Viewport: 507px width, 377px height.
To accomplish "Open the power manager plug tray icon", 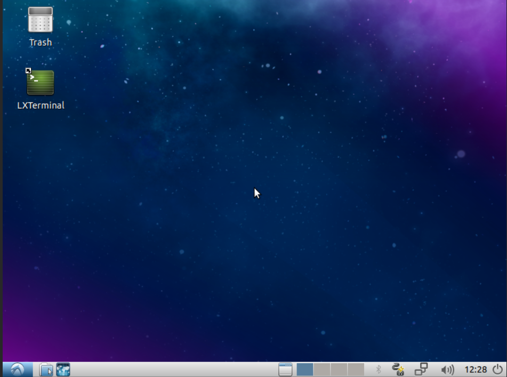I will tap(398, 369).
